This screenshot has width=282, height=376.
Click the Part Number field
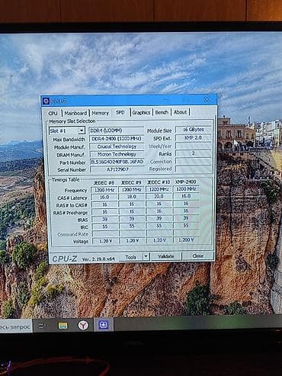(x=117, y=162)
